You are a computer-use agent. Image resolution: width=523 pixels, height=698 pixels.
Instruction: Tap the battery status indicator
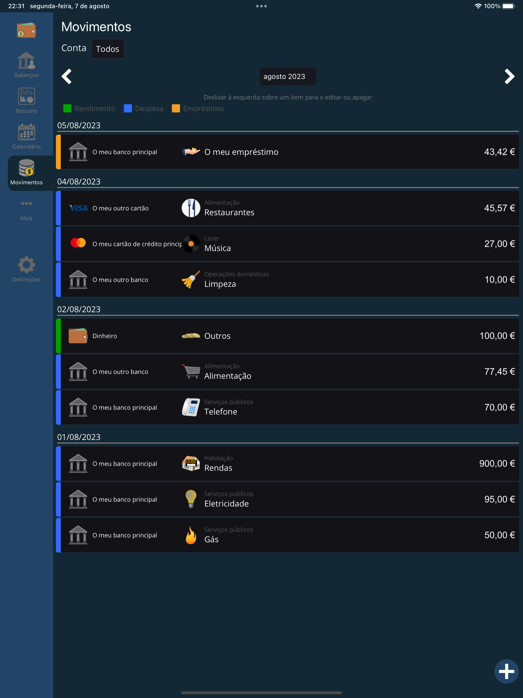click(508, 6)
